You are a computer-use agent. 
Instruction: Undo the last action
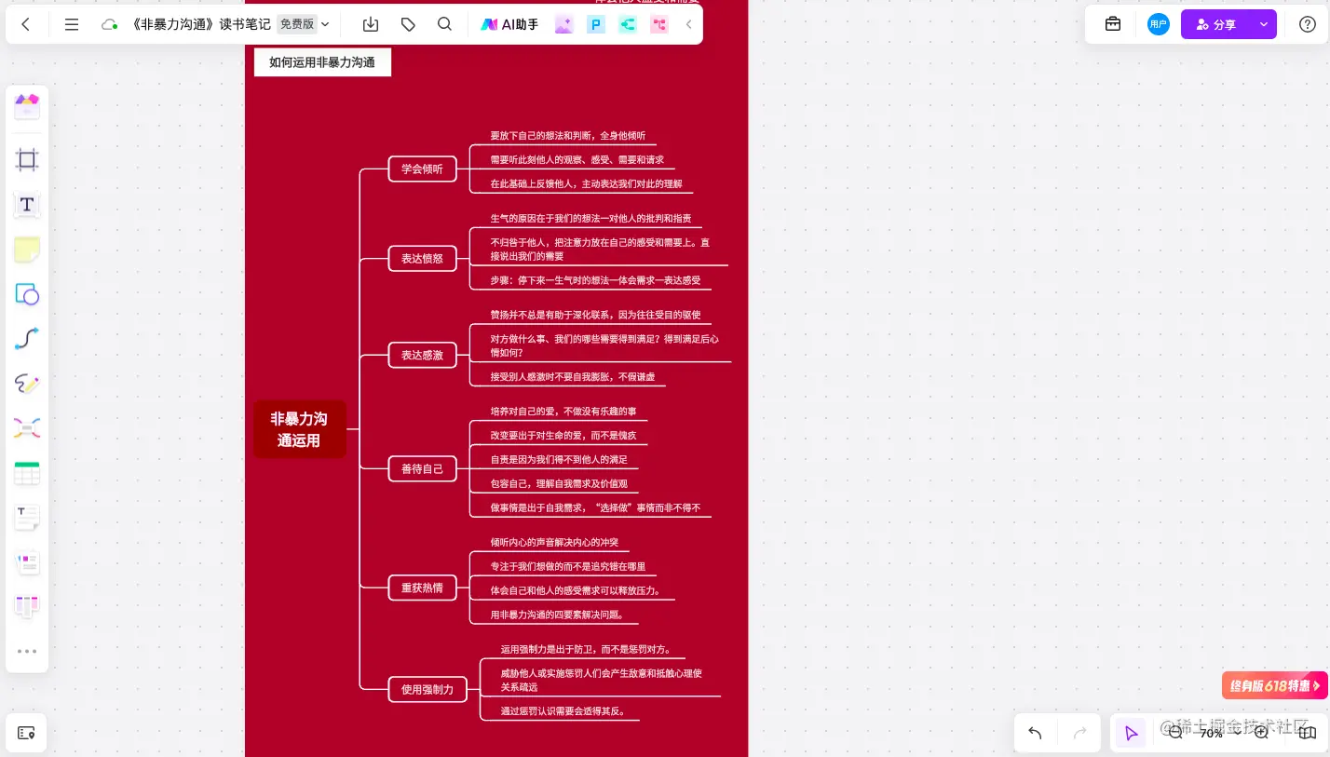click(1035, 733)
